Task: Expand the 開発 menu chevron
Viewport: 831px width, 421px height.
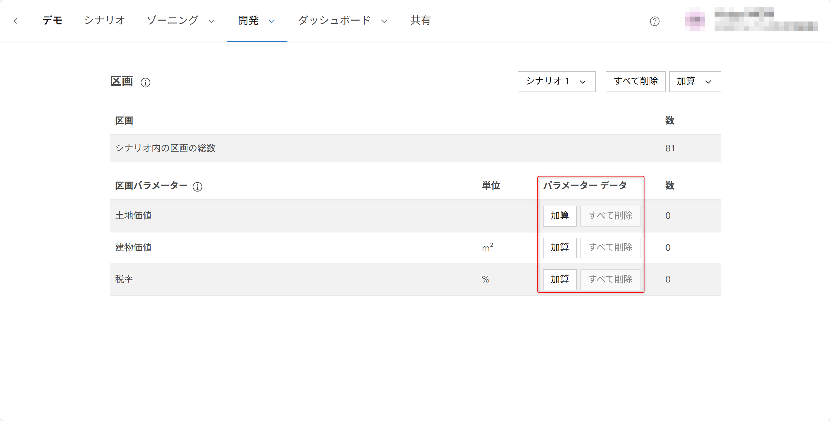Action: (x=271, y=21)
